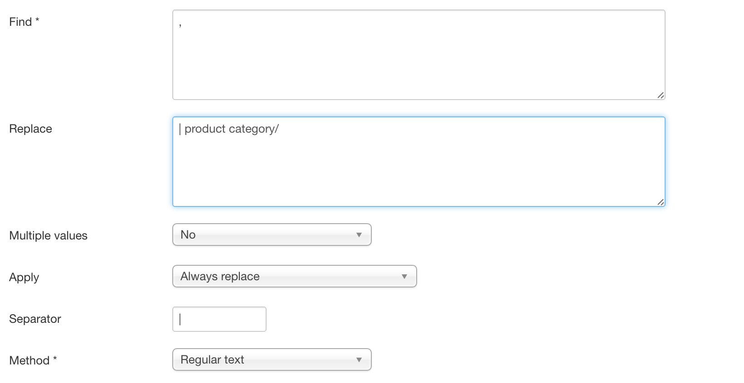
Task: Click the 'Separator' label text
Action: tap(35, 319)
